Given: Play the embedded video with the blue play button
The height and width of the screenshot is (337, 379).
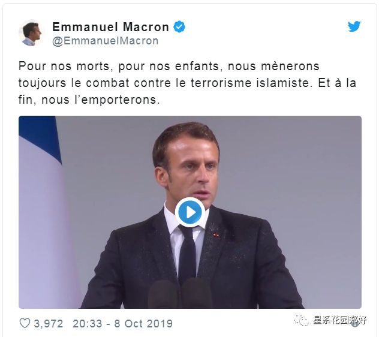Looking at the screenshot, I should [x=190, y=212].
